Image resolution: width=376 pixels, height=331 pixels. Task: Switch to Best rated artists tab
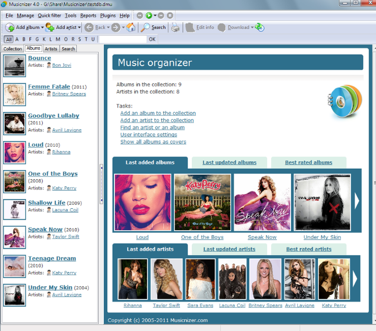pyautogui.click(x=309, y=249)
